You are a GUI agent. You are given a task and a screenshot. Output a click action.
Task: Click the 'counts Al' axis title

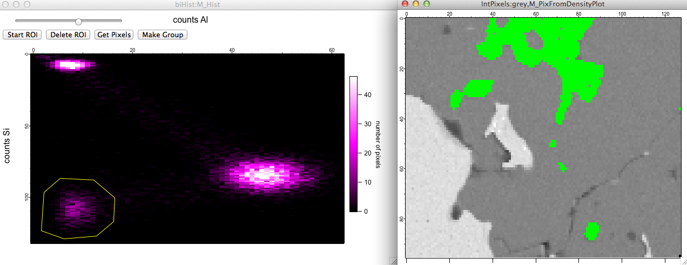pyautogui.click(x=191, y=20)
